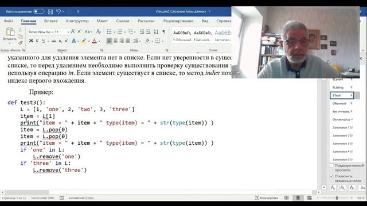Viewport: 367px width, 206px height.
Task: Switch to the Вставка tab
Action: coord(51,21)
